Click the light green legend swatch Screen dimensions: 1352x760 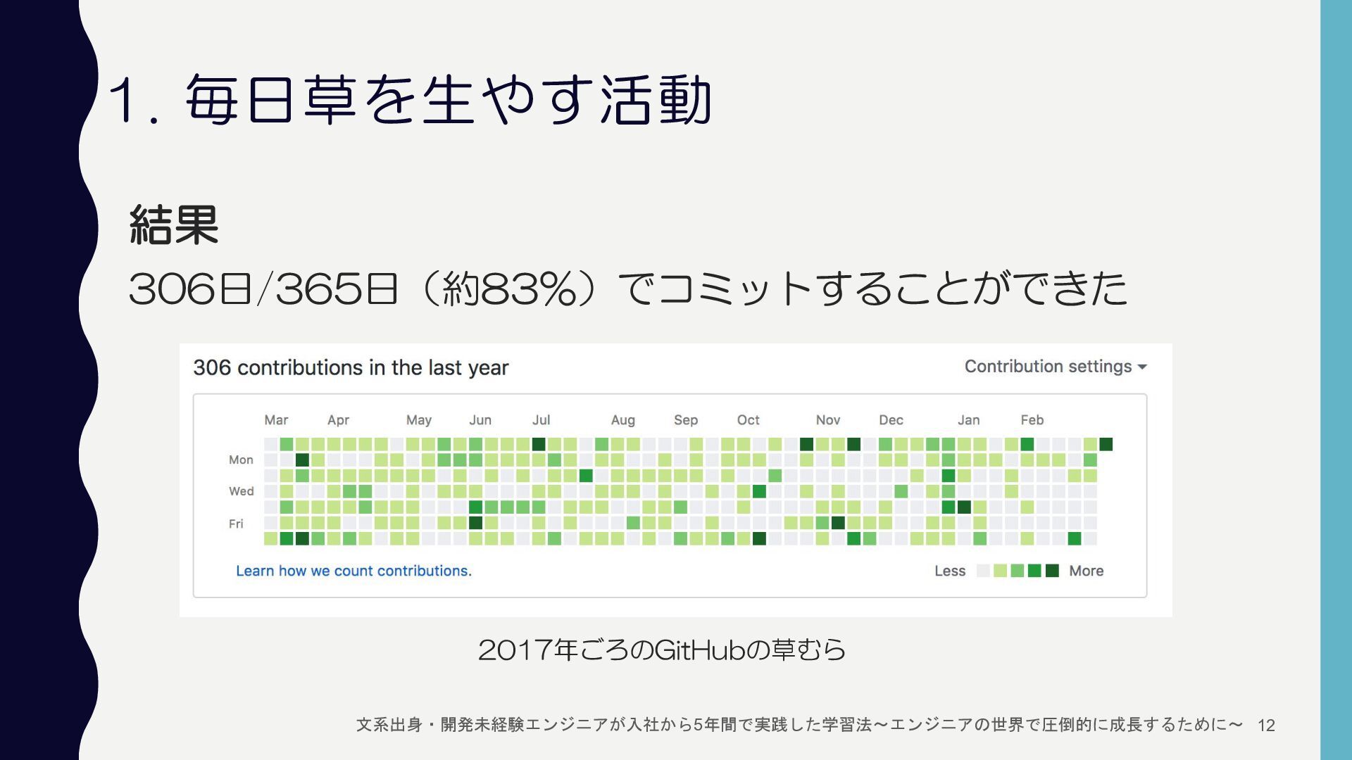coord(1000,571)
